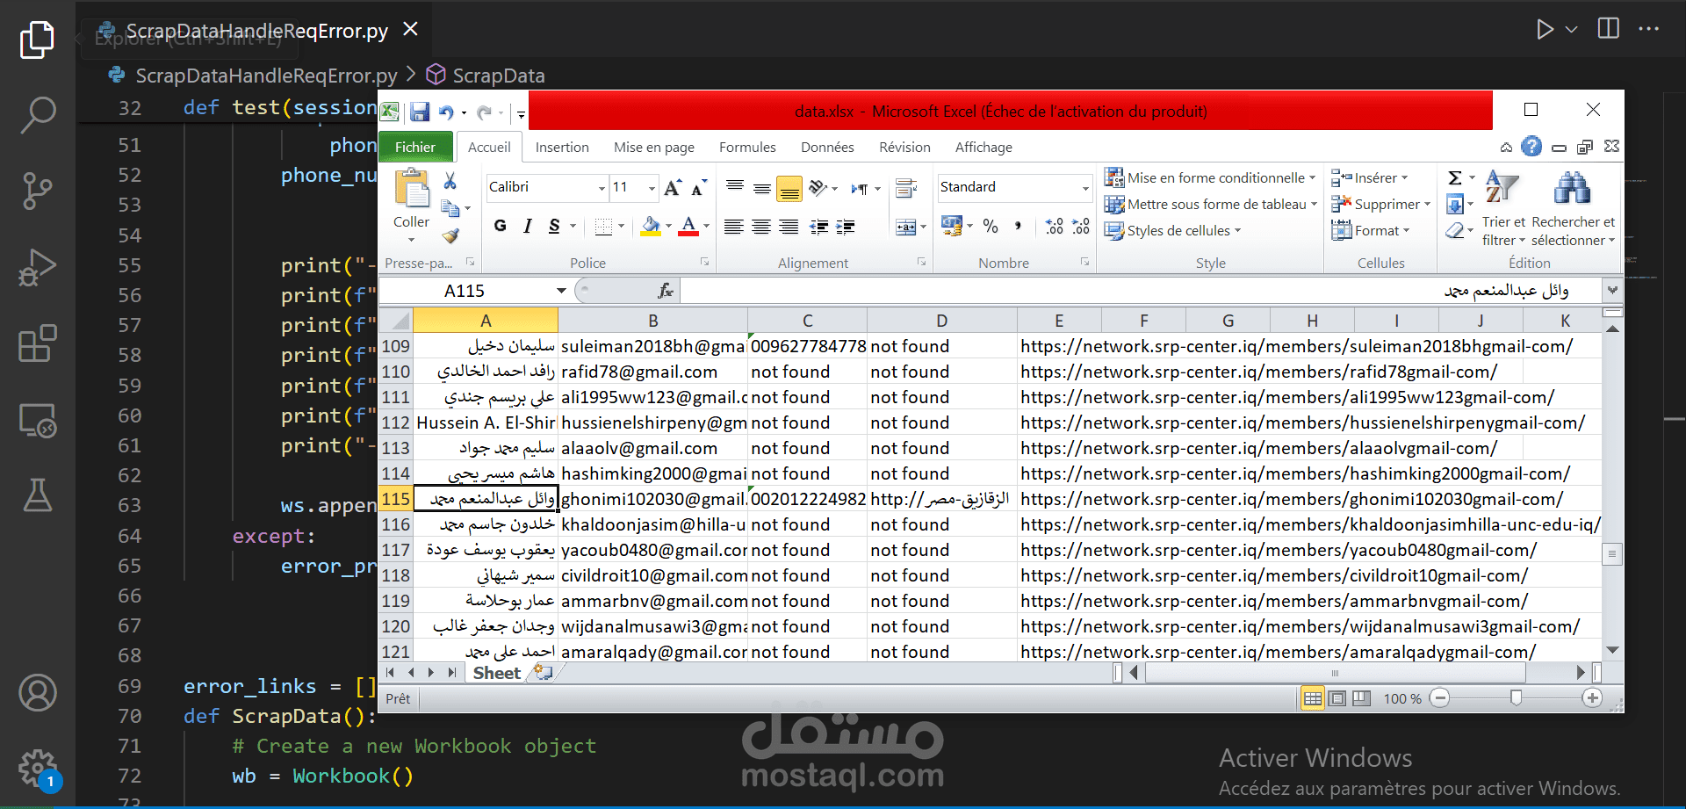Open VS Code Manage gear icon
The image size is (1686, 809).
(x=38, y=769)
